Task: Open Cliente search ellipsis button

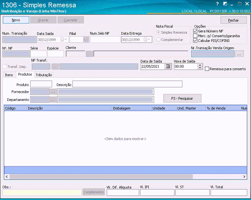Action: [x=89, y=54]
